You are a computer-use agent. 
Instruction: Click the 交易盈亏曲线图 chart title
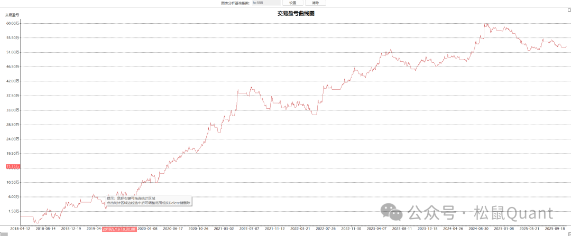point(296,14)
